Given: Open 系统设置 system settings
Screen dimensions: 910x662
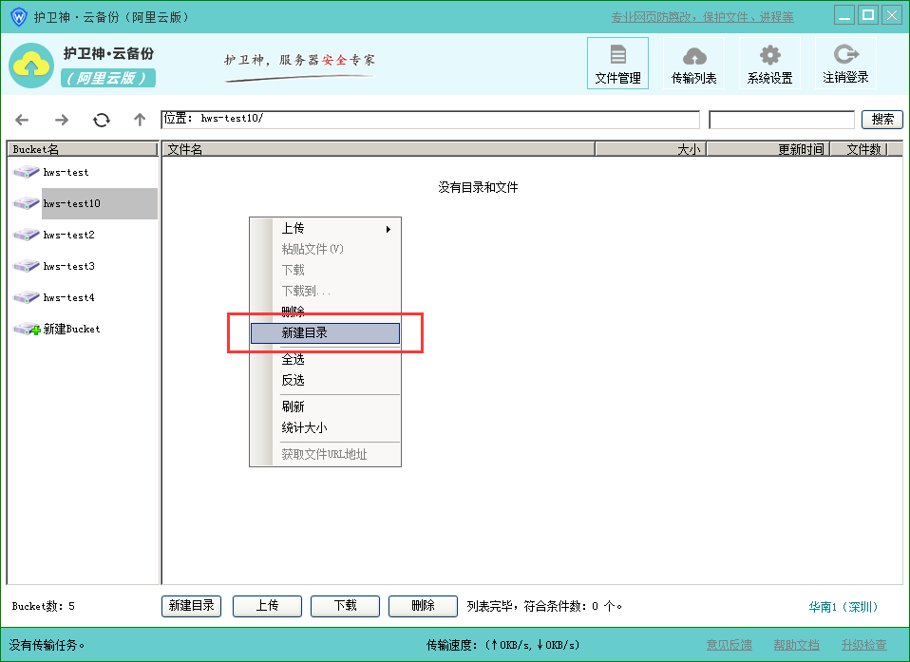Looking at the screenshot, I should [x=769, y=64].
